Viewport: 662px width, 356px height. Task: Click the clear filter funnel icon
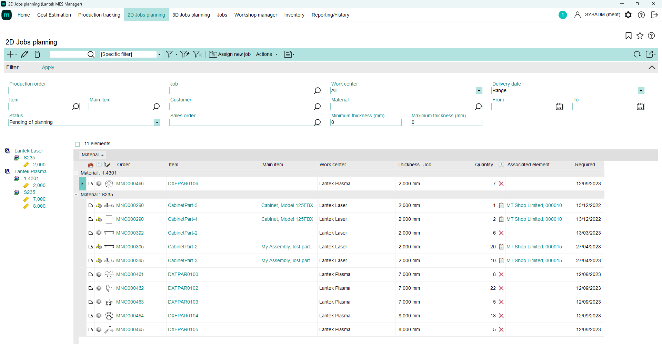(x=197, y=54)
